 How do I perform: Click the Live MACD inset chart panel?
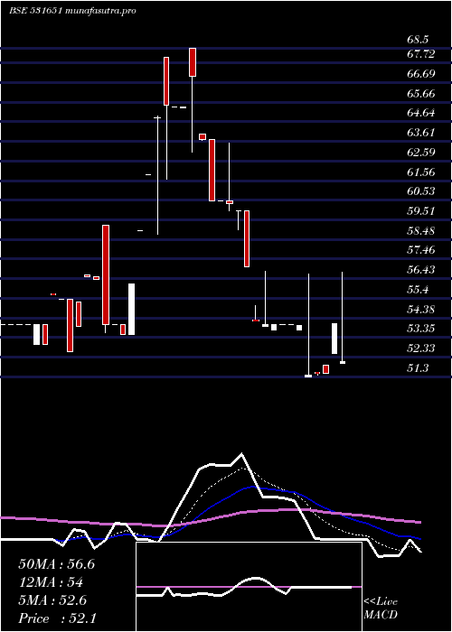[249, 587]
